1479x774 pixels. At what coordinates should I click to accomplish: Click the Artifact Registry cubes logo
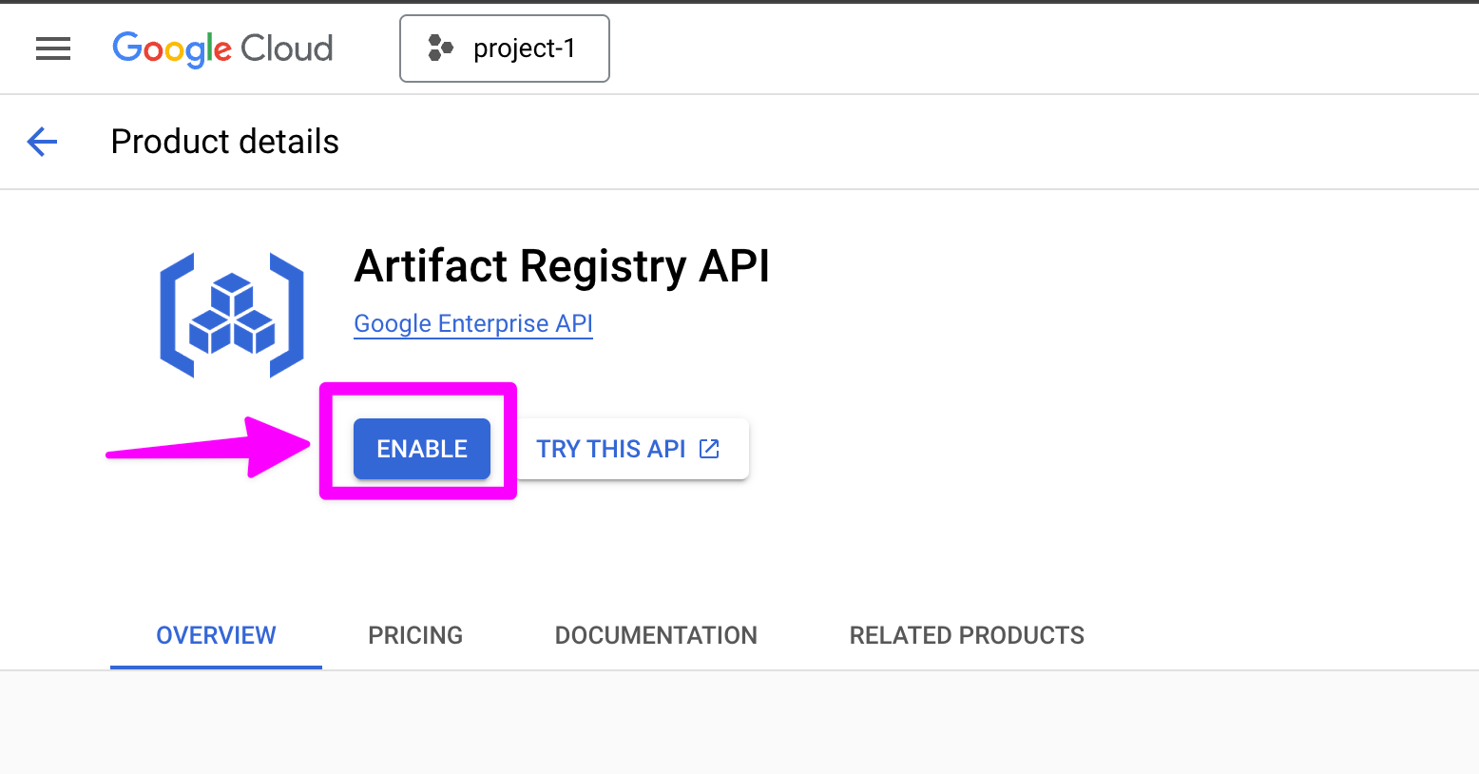point(232,315)
